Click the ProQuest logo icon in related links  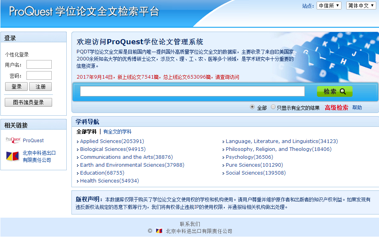(13, 140)
